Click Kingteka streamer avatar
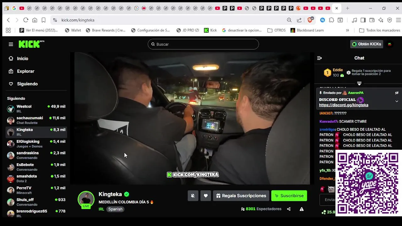402x226 pixels. click(x=86, y=199)
